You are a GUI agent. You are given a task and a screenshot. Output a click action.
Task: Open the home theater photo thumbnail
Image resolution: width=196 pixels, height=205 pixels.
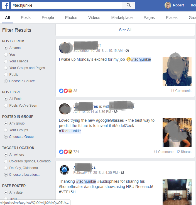click(177, 192)
